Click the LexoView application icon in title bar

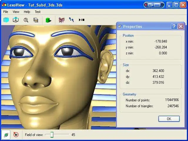click(4, 5)
